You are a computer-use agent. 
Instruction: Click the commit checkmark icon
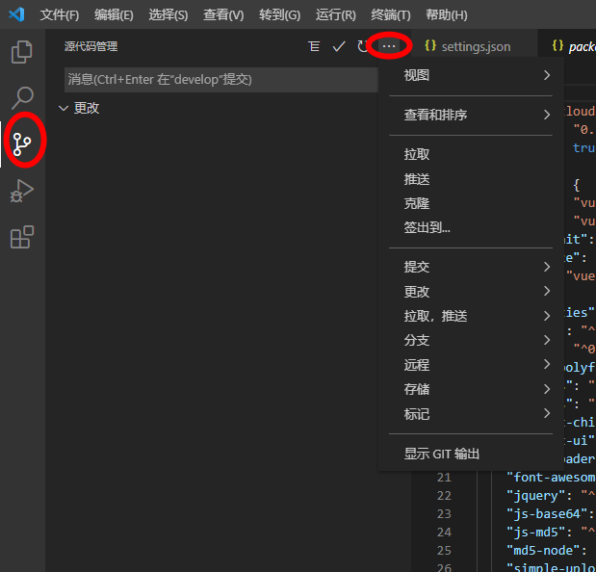[x=339, y=46]
